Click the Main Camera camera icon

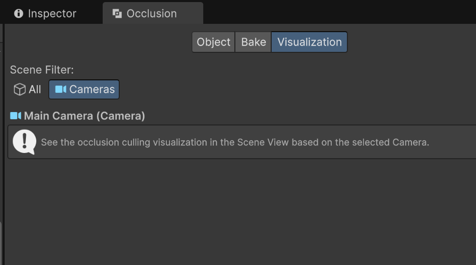[16, 116]
